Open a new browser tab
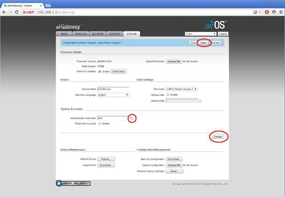The image size is (285, 197). (x=48, y=6)
